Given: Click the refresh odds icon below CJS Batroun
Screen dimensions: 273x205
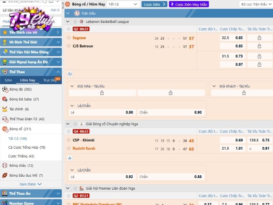Looking at the screenshot, I should (x=70, y=74).
